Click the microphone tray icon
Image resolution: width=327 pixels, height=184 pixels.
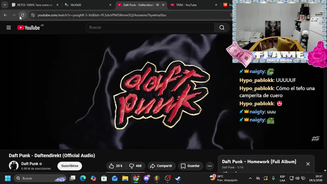(273, 178)
